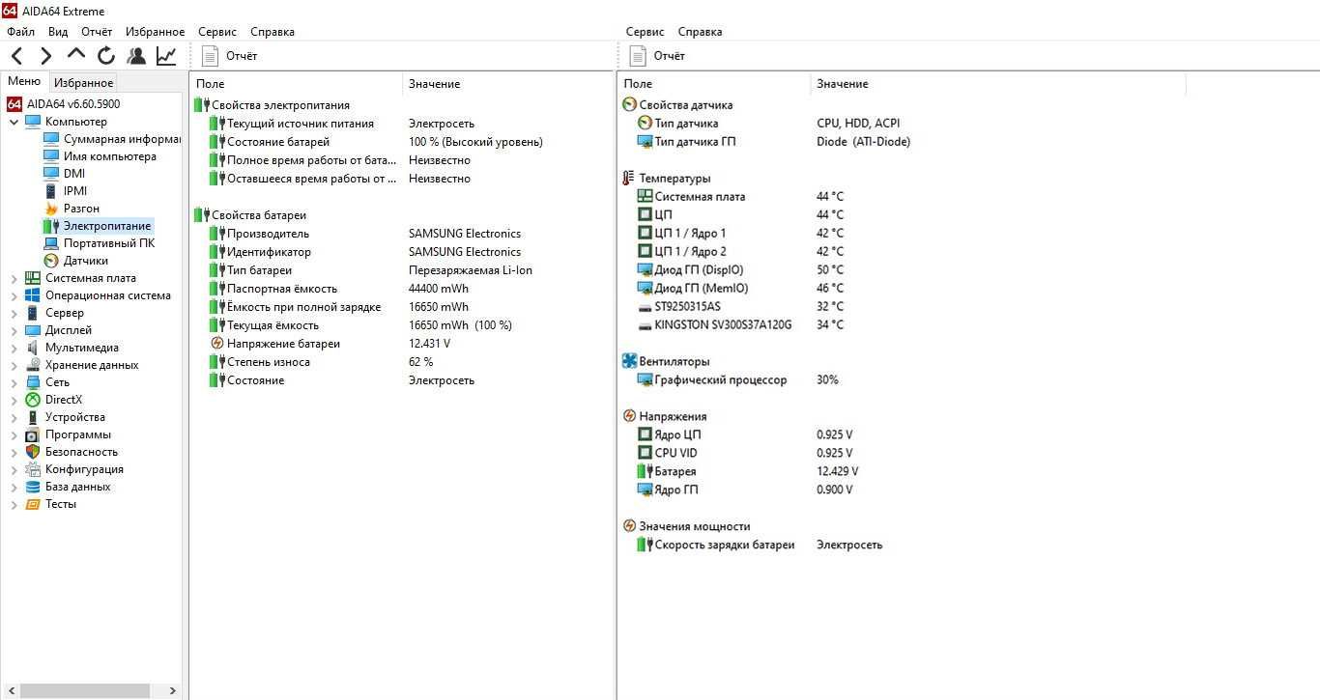Open the left Сервис menu
Viewport: 1320px width, 700px height.
point(217,32)
